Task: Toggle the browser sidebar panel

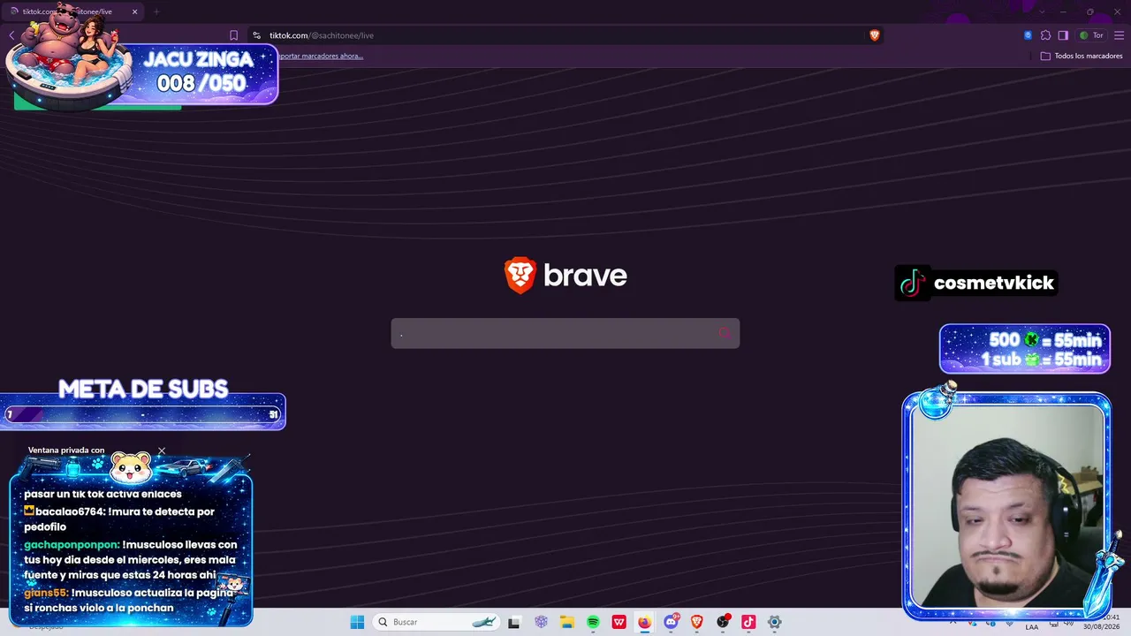Action: [x=1063, y=35]
